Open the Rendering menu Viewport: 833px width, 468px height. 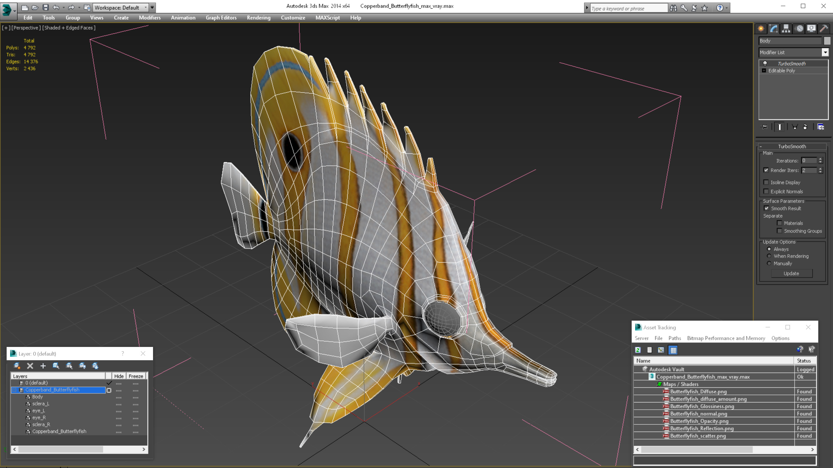tap(258, 18)
